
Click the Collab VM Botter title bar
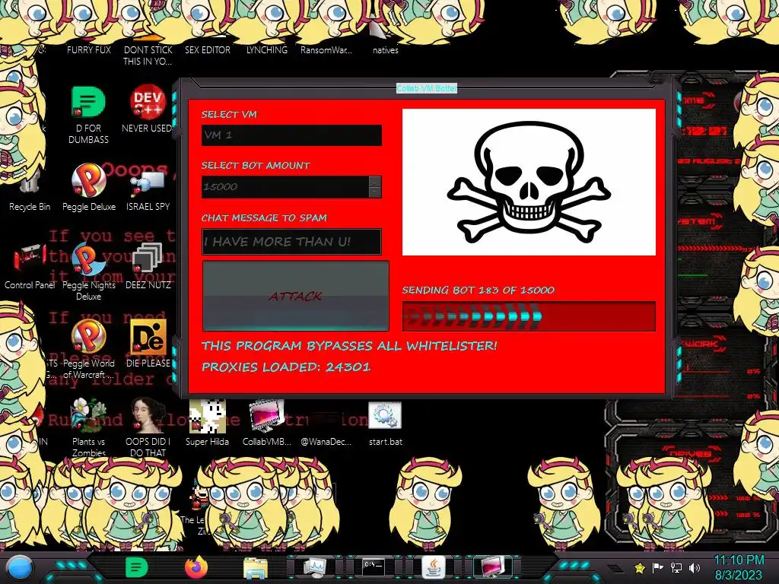point(426,88)
